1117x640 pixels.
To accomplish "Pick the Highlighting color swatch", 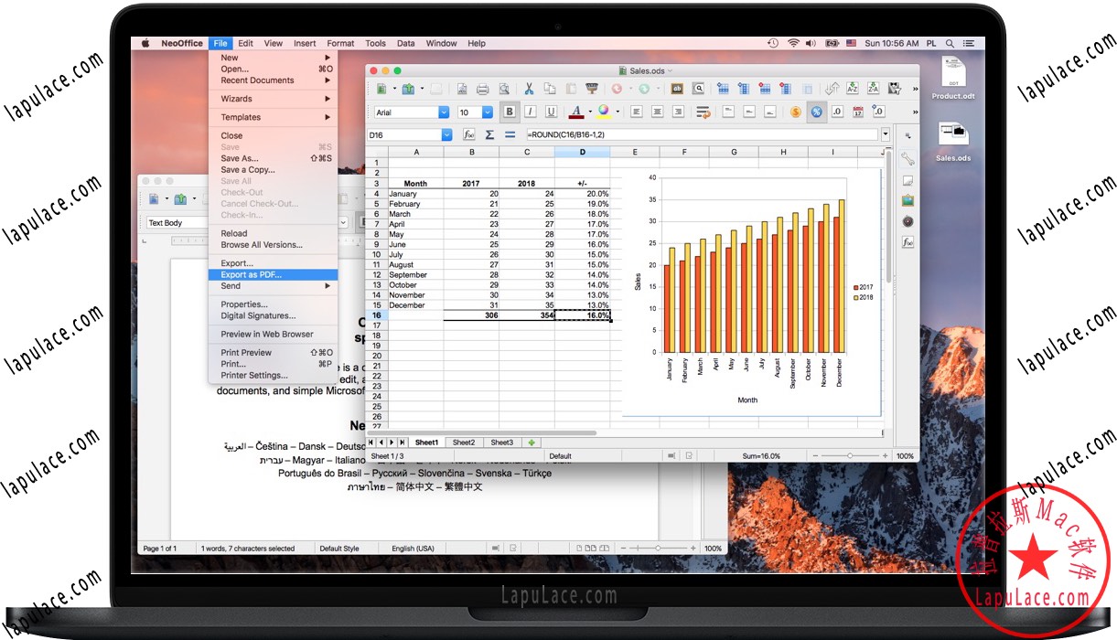I will [x=604, y=112].
